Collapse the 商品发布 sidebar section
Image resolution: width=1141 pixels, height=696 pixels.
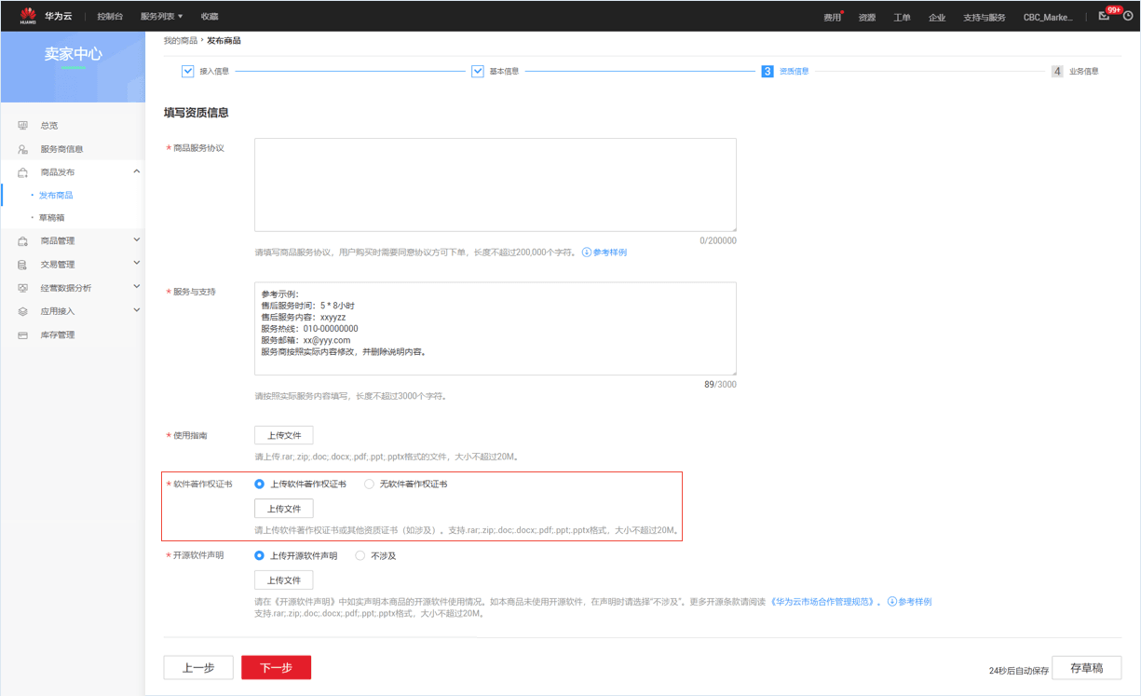click(137, 171)
